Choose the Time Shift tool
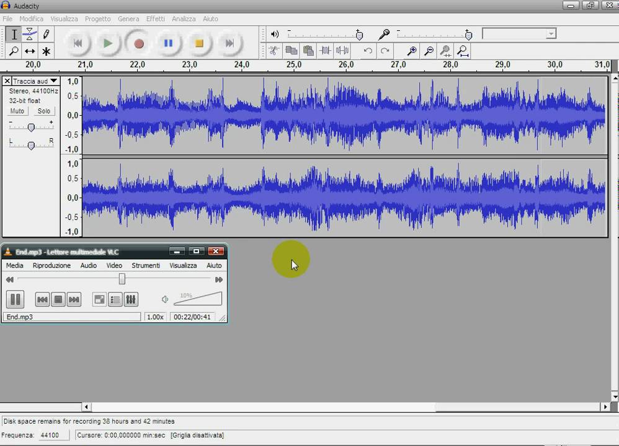 coord(30,51)
